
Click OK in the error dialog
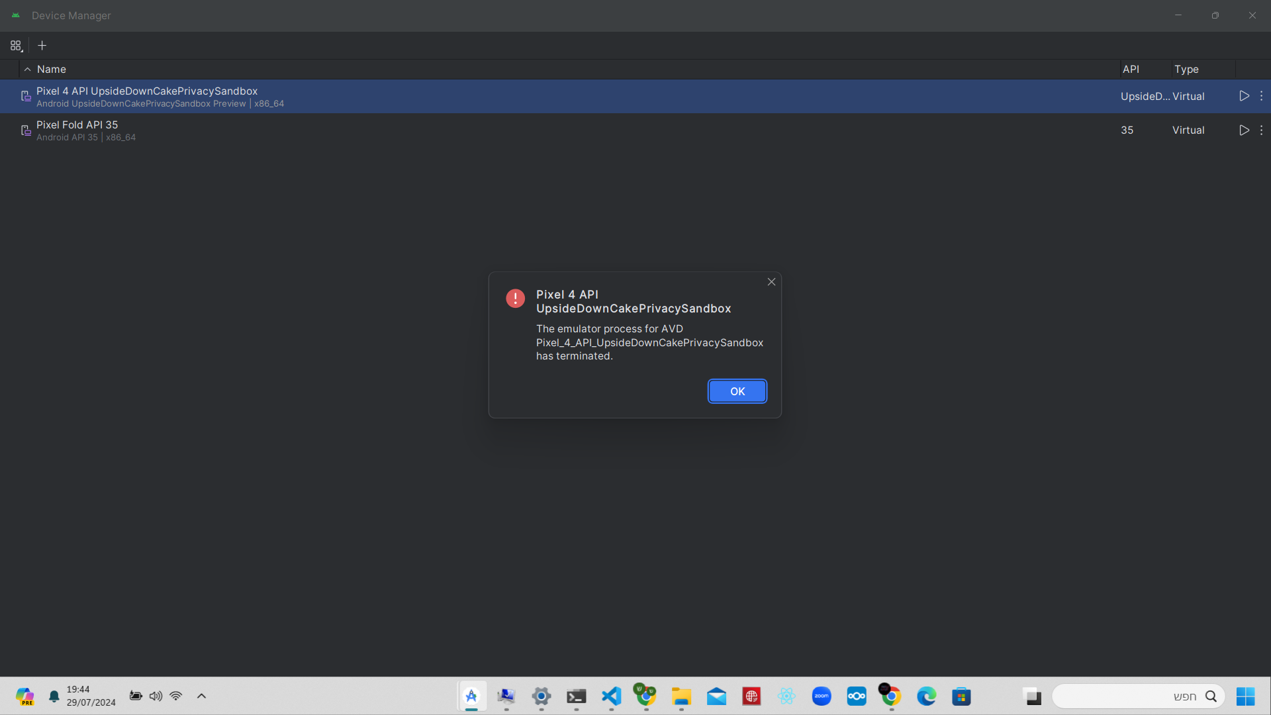point(737,391)
